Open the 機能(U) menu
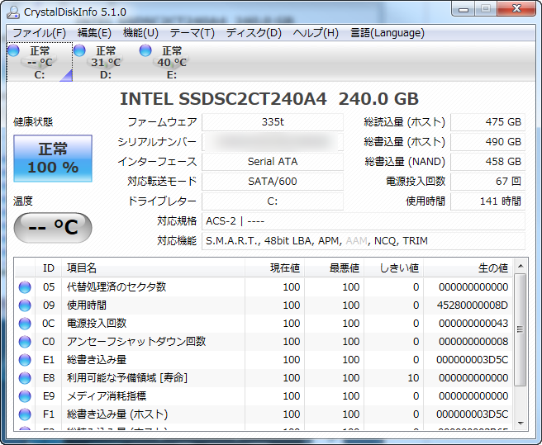The height and width of the screenshot is (445, 542). tap(140, 33)
